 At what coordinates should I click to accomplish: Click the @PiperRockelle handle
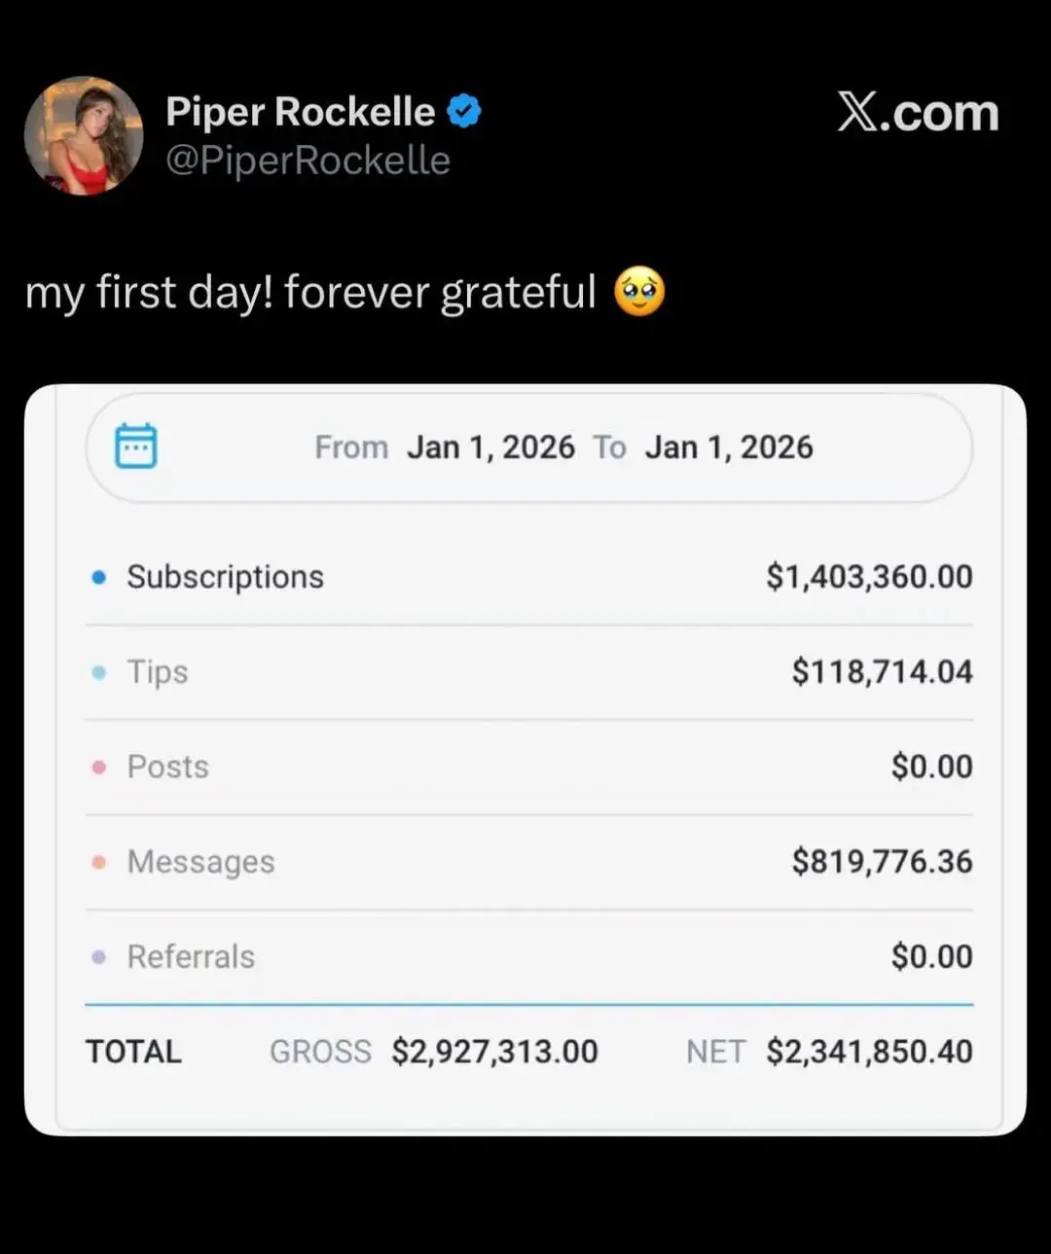click(308, 161)
